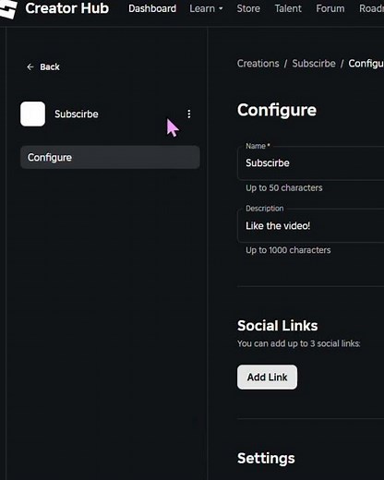The image size is (384, 480).
Task: Click the back arrow icon
Action: click(30, 66)
